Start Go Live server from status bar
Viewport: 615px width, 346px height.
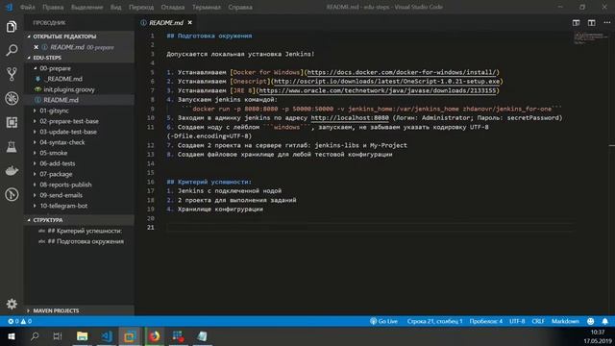[383, 321]
